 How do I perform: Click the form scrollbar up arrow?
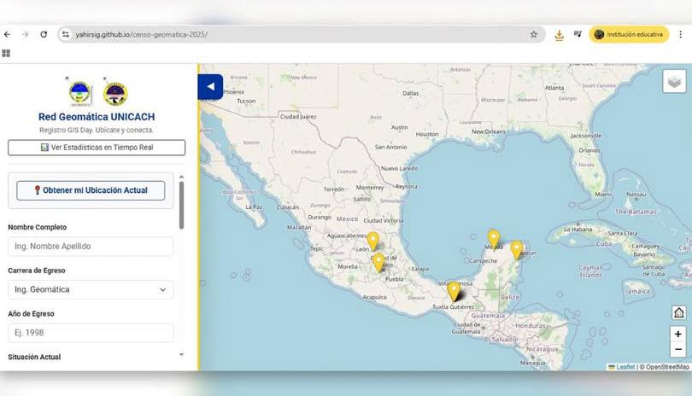[x=181, y=177]
